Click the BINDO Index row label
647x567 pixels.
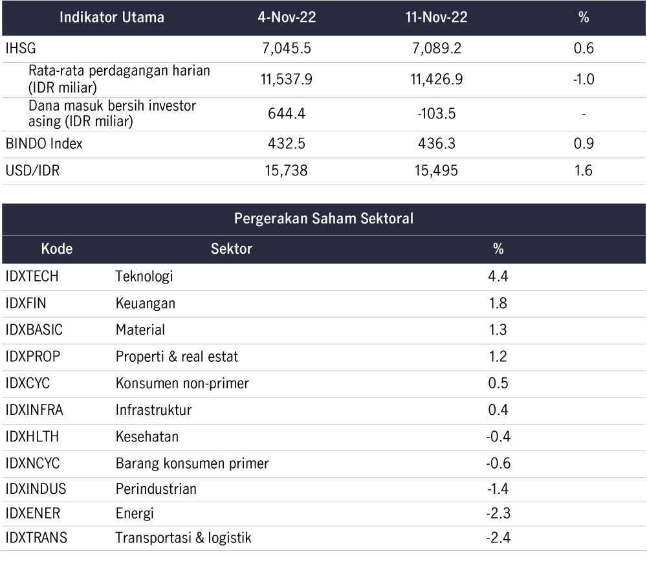tap(44, 144)
